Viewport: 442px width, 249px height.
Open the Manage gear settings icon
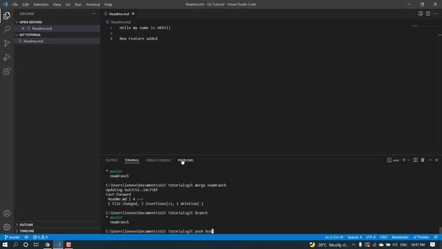(x=7, y=227)
